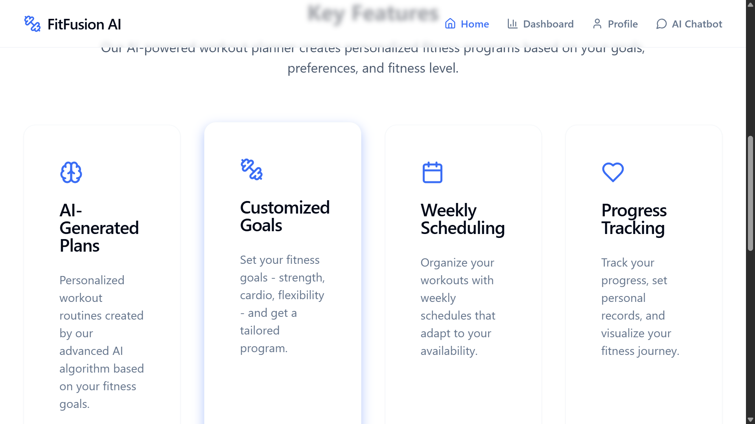Click the AI Chatbot speech bubble icon
This screenshot has width=755, height=424.
click(661, 24)
